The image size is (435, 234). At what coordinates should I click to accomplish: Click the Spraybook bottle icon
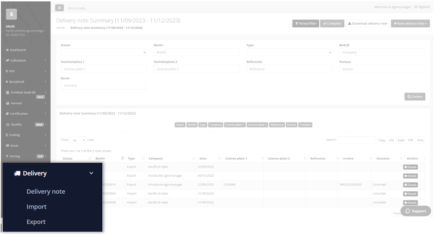click(x=7, y=82)
